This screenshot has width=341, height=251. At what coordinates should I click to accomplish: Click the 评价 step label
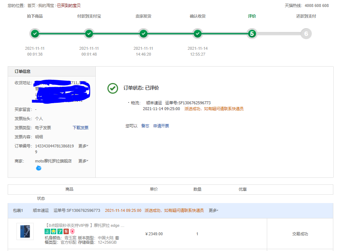[252, 16]
